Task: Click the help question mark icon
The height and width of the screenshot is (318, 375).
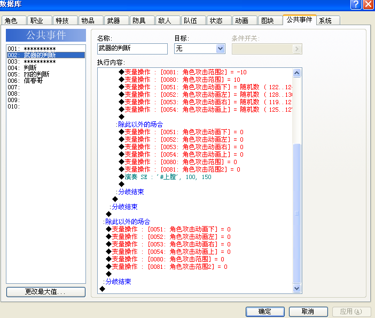Action: (356, 4)
